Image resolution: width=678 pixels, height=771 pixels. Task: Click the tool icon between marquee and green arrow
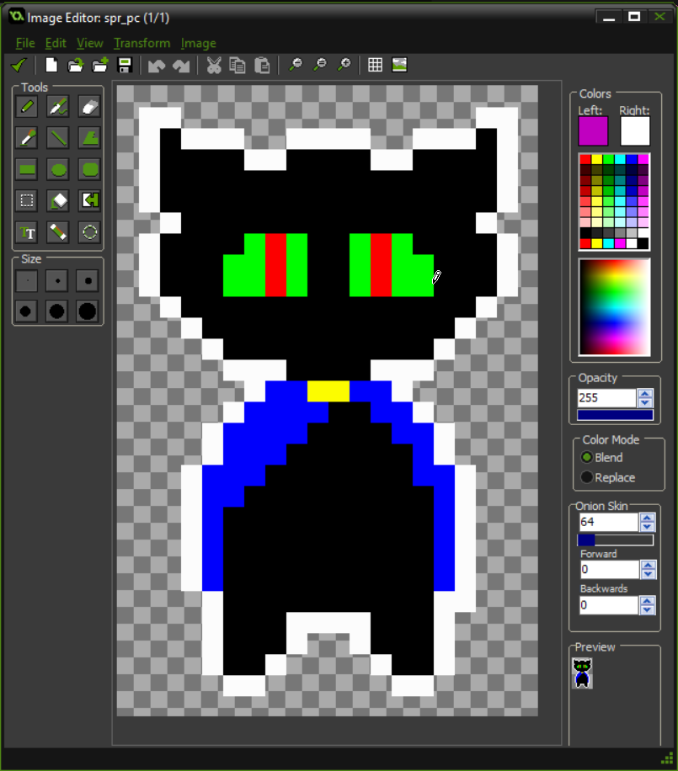(58, 200)
